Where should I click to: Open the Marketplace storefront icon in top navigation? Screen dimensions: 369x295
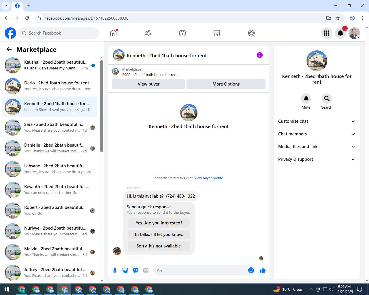(x=217, y=33)
